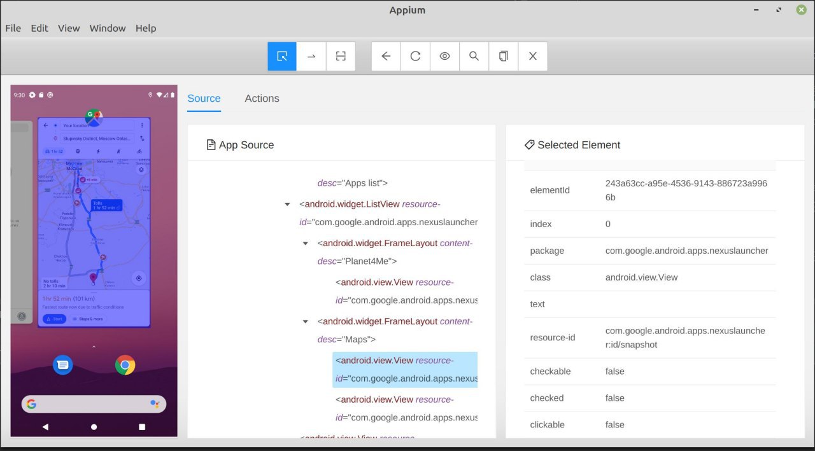The height and width of the screenshot is (451, 815).
Task: Refresh the source and screenshot
Action: click(x=415, y=56)
